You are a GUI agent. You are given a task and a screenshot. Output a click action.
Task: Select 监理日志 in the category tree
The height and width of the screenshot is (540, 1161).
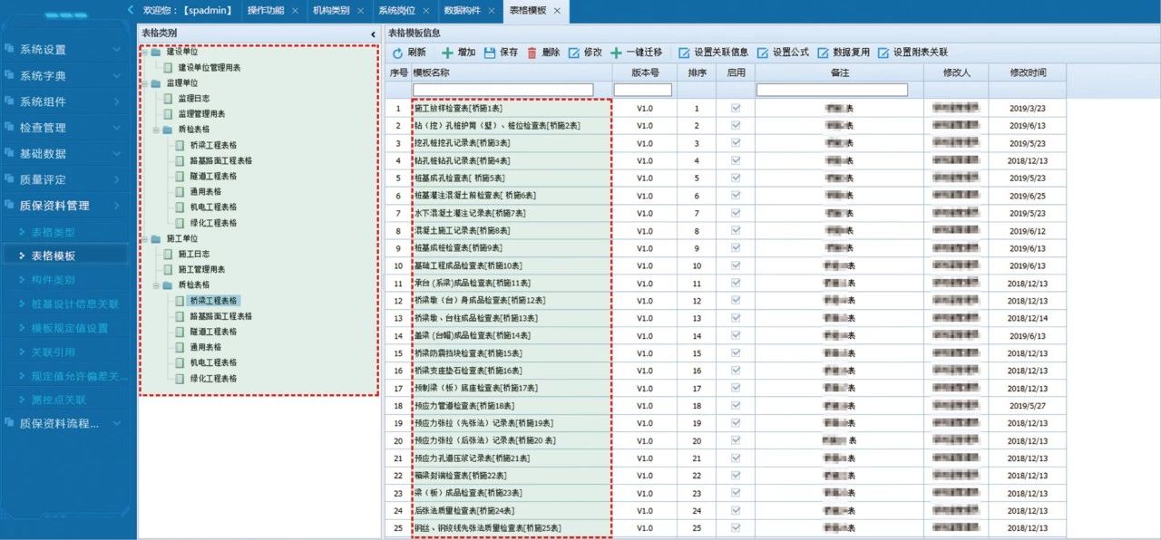tap(194, 99)
